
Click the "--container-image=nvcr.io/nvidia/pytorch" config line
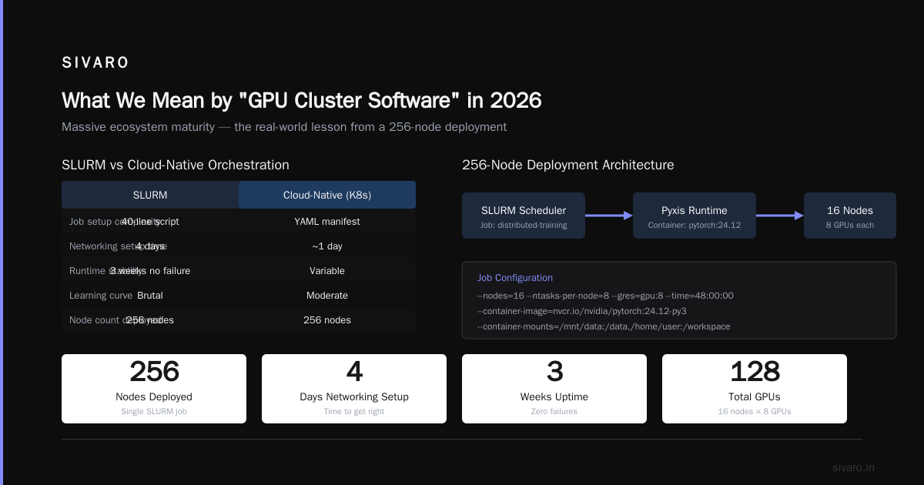[582, 311]
